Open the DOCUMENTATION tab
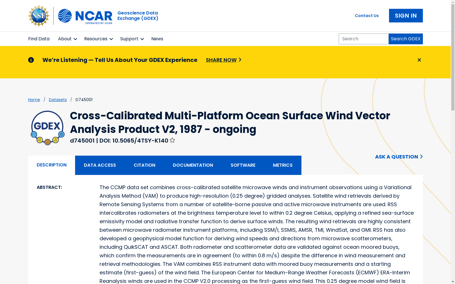This screenshot has height=284, width=455. 193,165
